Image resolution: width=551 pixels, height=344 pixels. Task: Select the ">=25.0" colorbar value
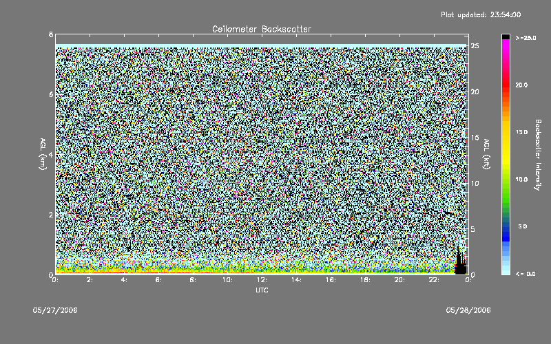pyautogui.click(x=526, y=38)
